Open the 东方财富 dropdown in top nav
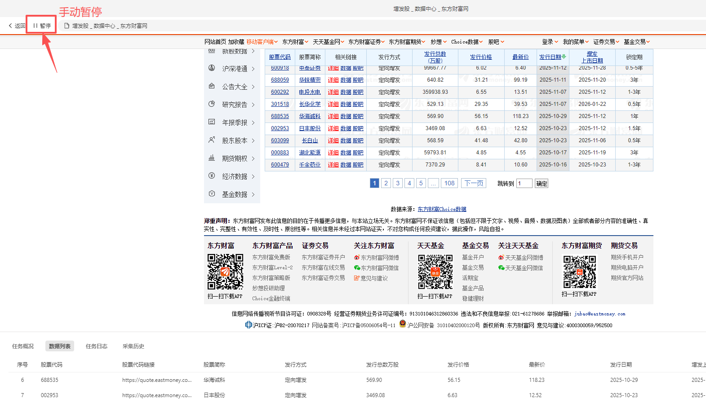 (x=295, y=42)
